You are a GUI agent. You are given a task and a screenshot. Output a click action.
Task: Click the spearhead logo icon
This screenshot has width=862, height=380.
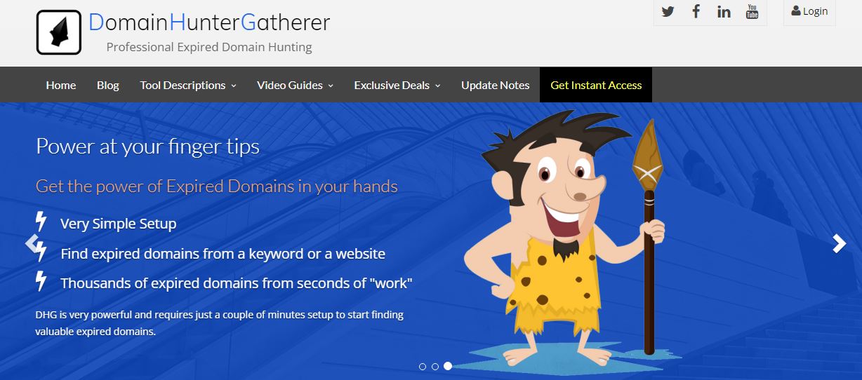coord(59,32)
